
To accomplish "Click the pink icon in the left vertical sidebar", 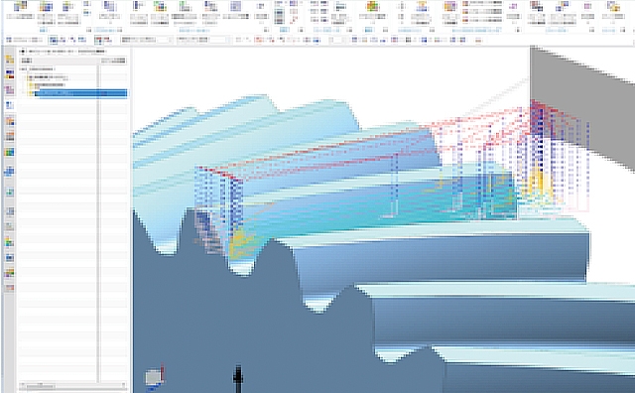I will point(9,89).
